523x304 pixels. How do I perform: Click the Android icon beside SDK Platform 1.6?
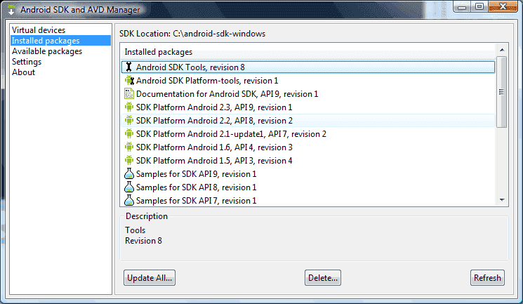pyautogui.click(x=128, y=147)
